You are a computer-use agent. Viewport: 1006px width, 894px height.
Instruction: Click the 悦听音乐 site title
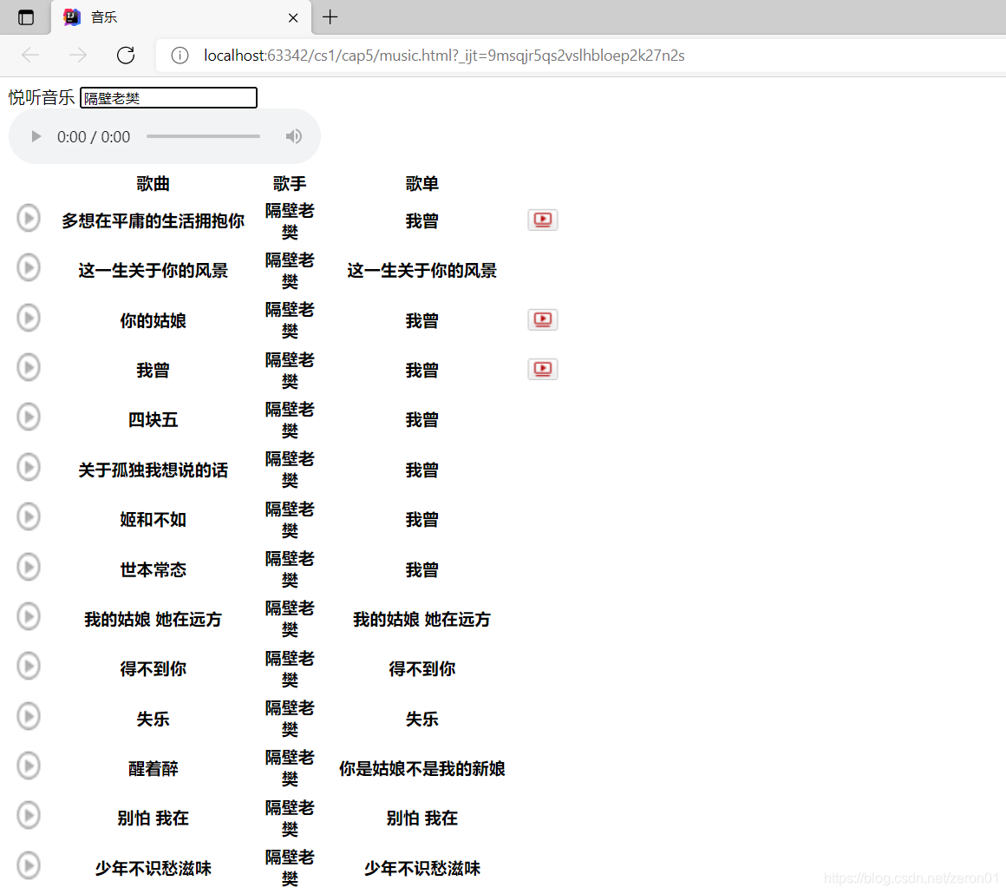point(41,98)
